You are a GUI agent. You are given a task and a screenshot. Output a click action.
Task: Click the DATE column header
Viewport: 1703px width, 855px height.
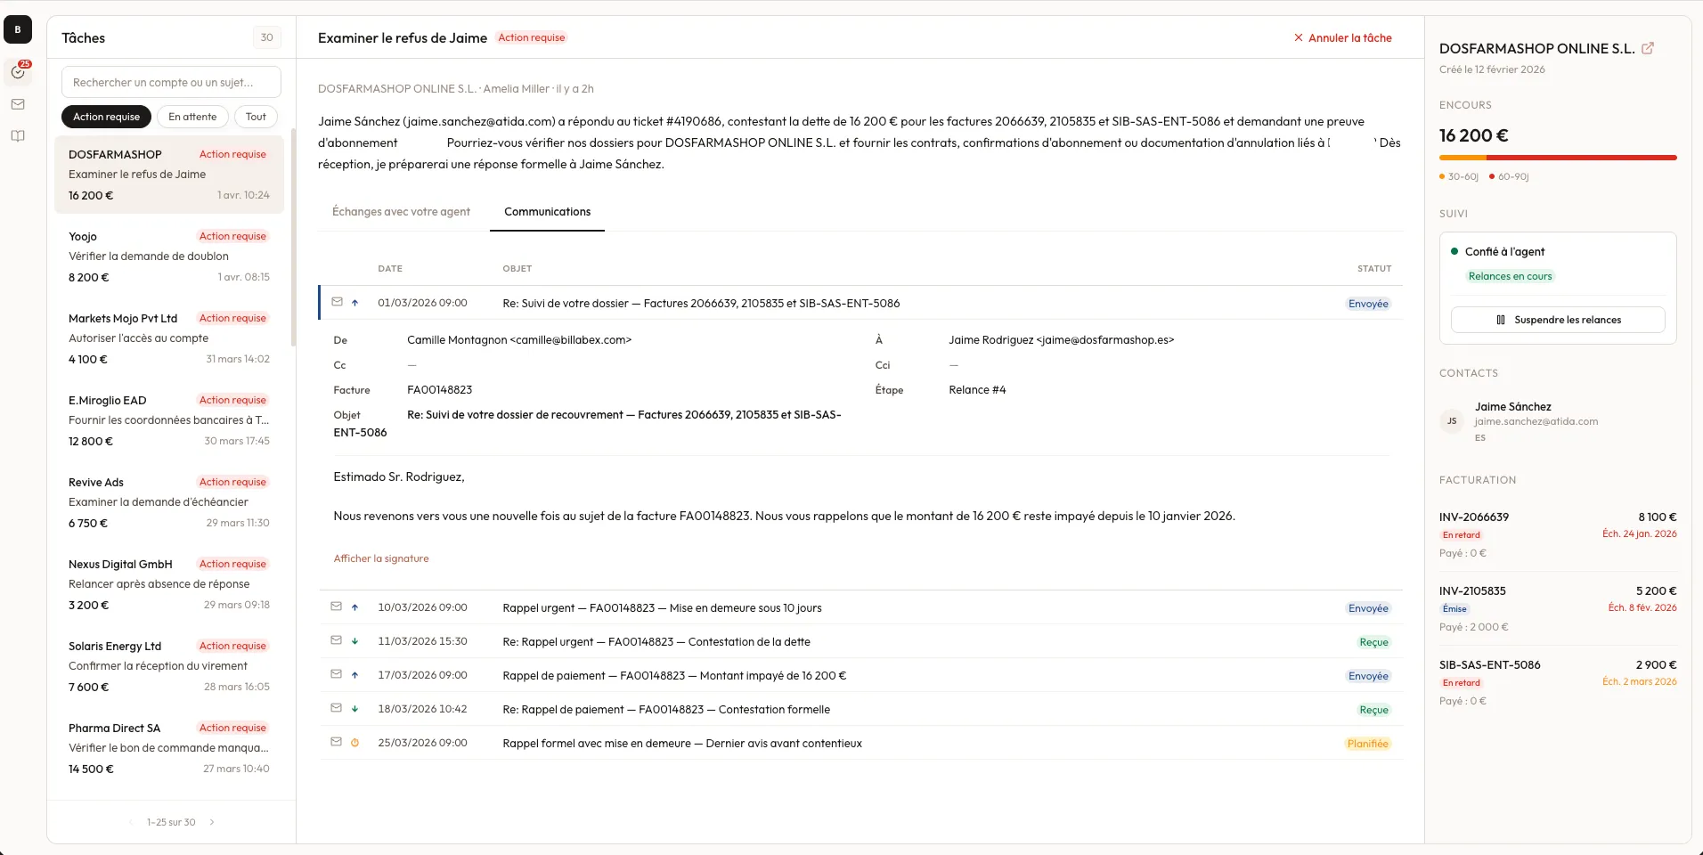(390, 268)
